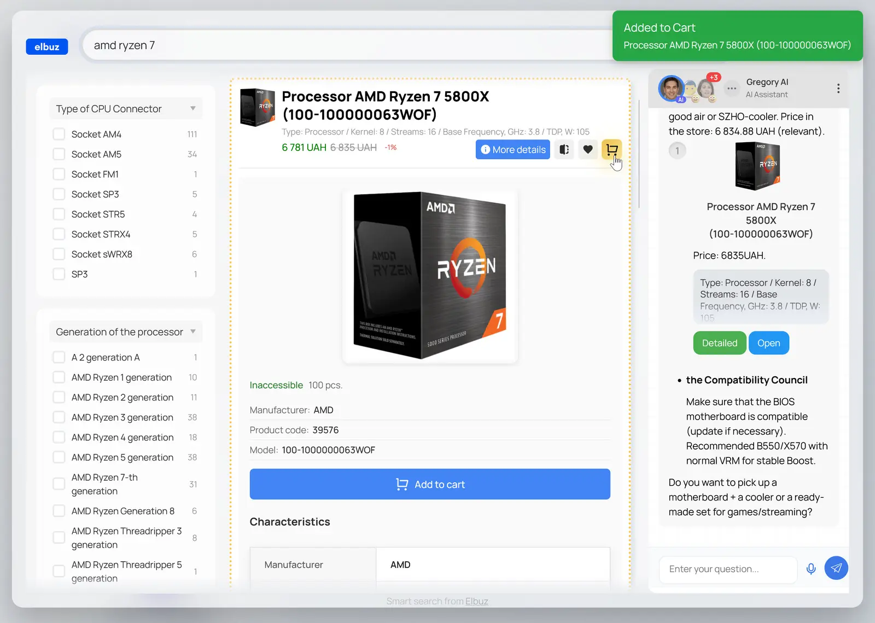Screen dimensions: 875x623
Task: Click the compare icon next to More details
Action: (564, 149)
